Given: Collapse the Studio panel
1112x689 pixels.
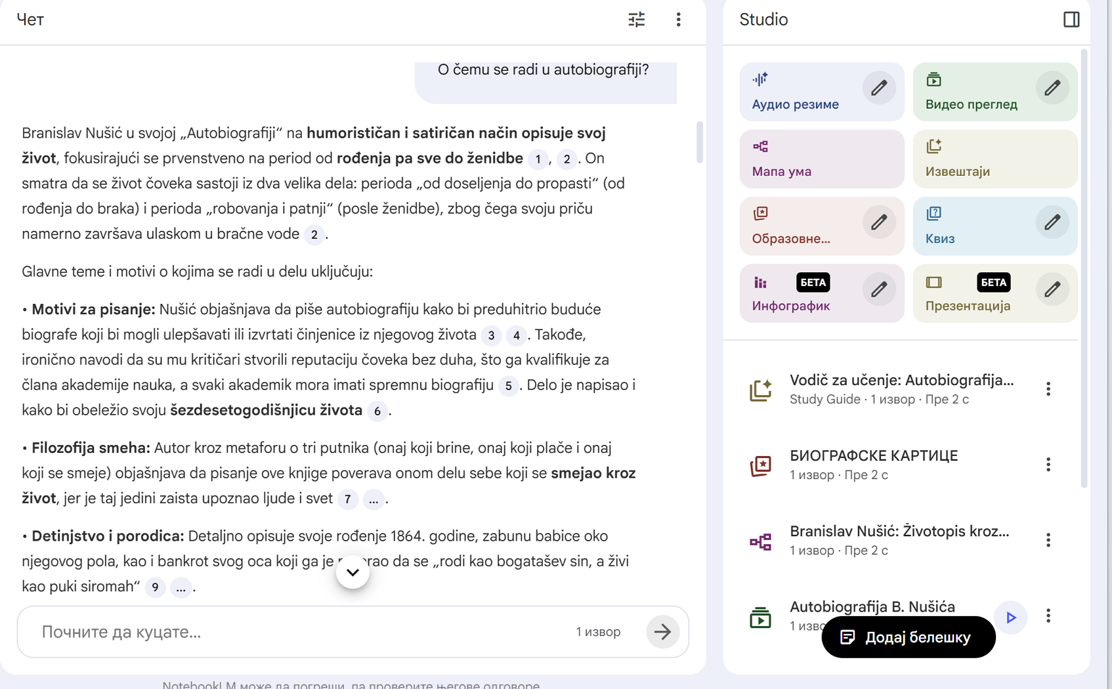Looking at the screenshot, I should 1071,20.
